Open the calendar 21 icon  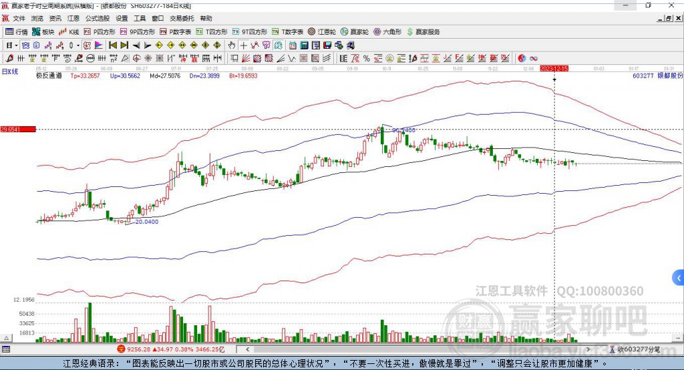click(x=293, y=45)
